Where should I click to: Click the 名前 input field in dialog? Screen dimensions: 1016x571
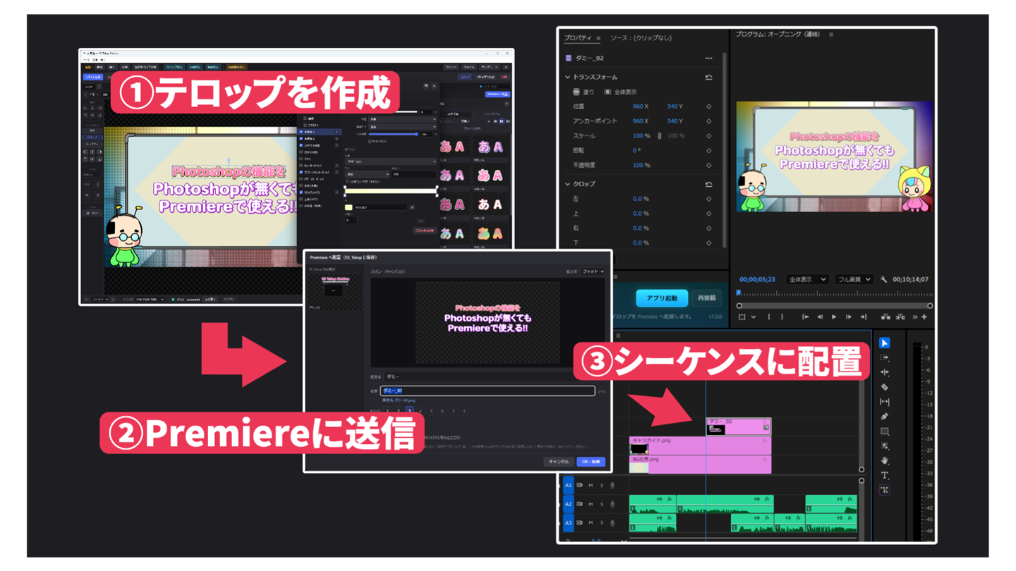tap(488, 391)
